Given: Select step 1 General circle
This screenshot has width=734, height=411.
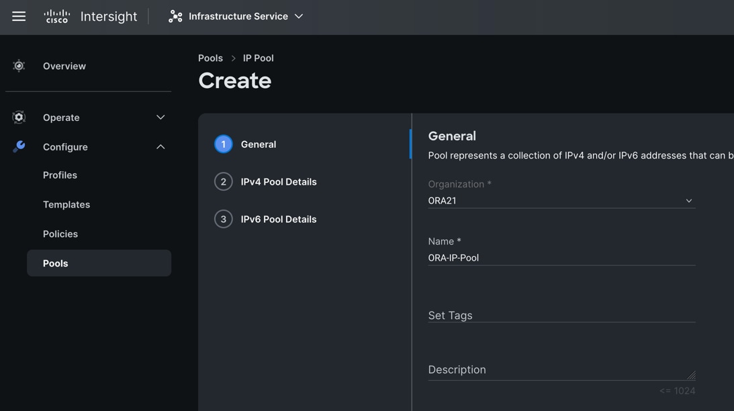Looking at the screenshot, I should (x=224, y=144).
